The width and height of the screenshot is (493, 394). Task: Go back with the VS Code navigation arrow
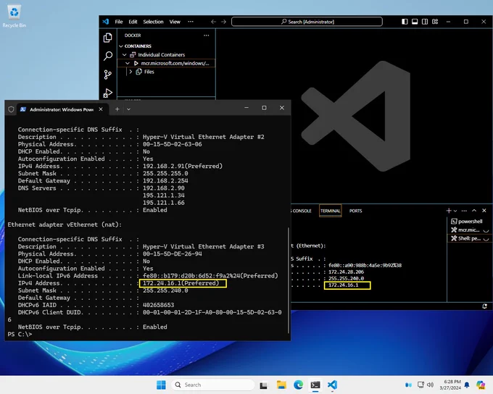click(213, 22)
